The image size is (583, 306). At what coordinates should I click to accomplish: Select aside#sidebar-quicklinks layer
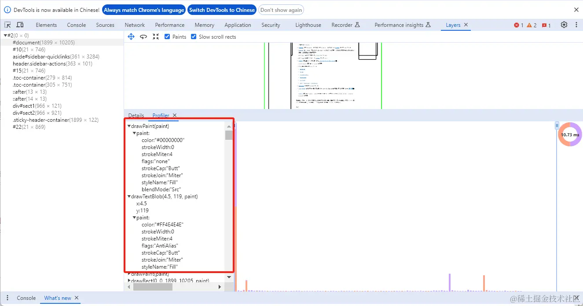point(62,57)
